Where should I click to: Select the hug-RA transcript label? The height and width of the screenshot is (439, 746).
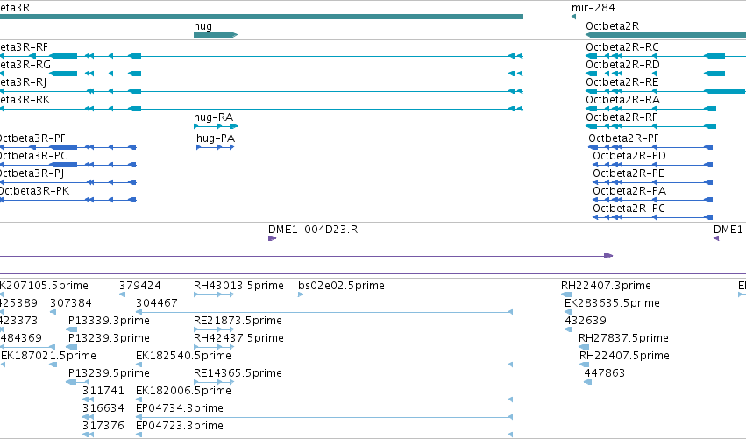(213, 117)
